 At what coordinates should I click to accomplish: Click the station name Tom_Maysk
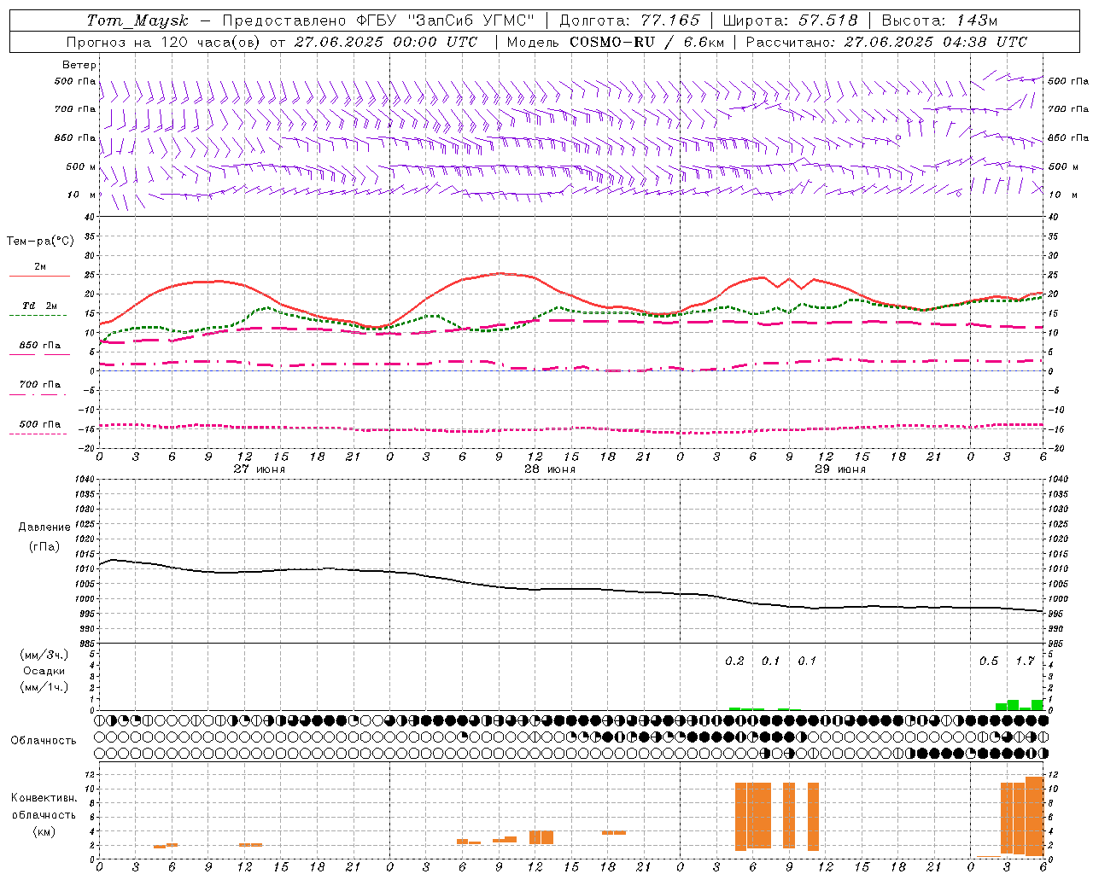point(137,20)
